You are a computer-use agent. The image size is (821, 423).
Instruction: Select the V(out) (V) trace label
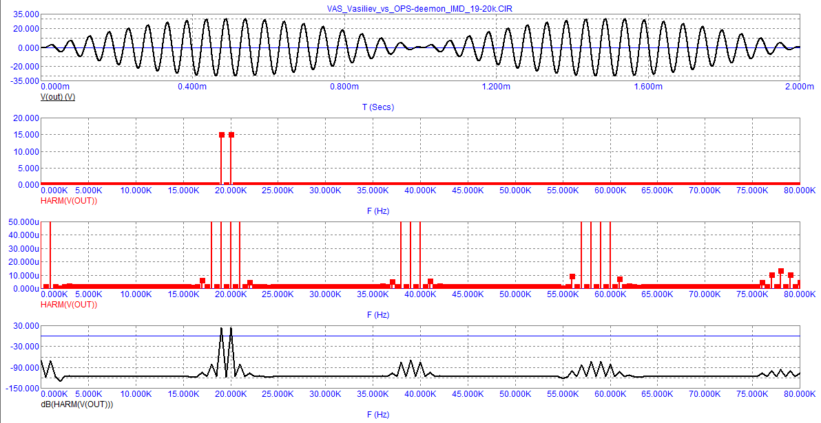pyautogui.click(x=58, y=97)
